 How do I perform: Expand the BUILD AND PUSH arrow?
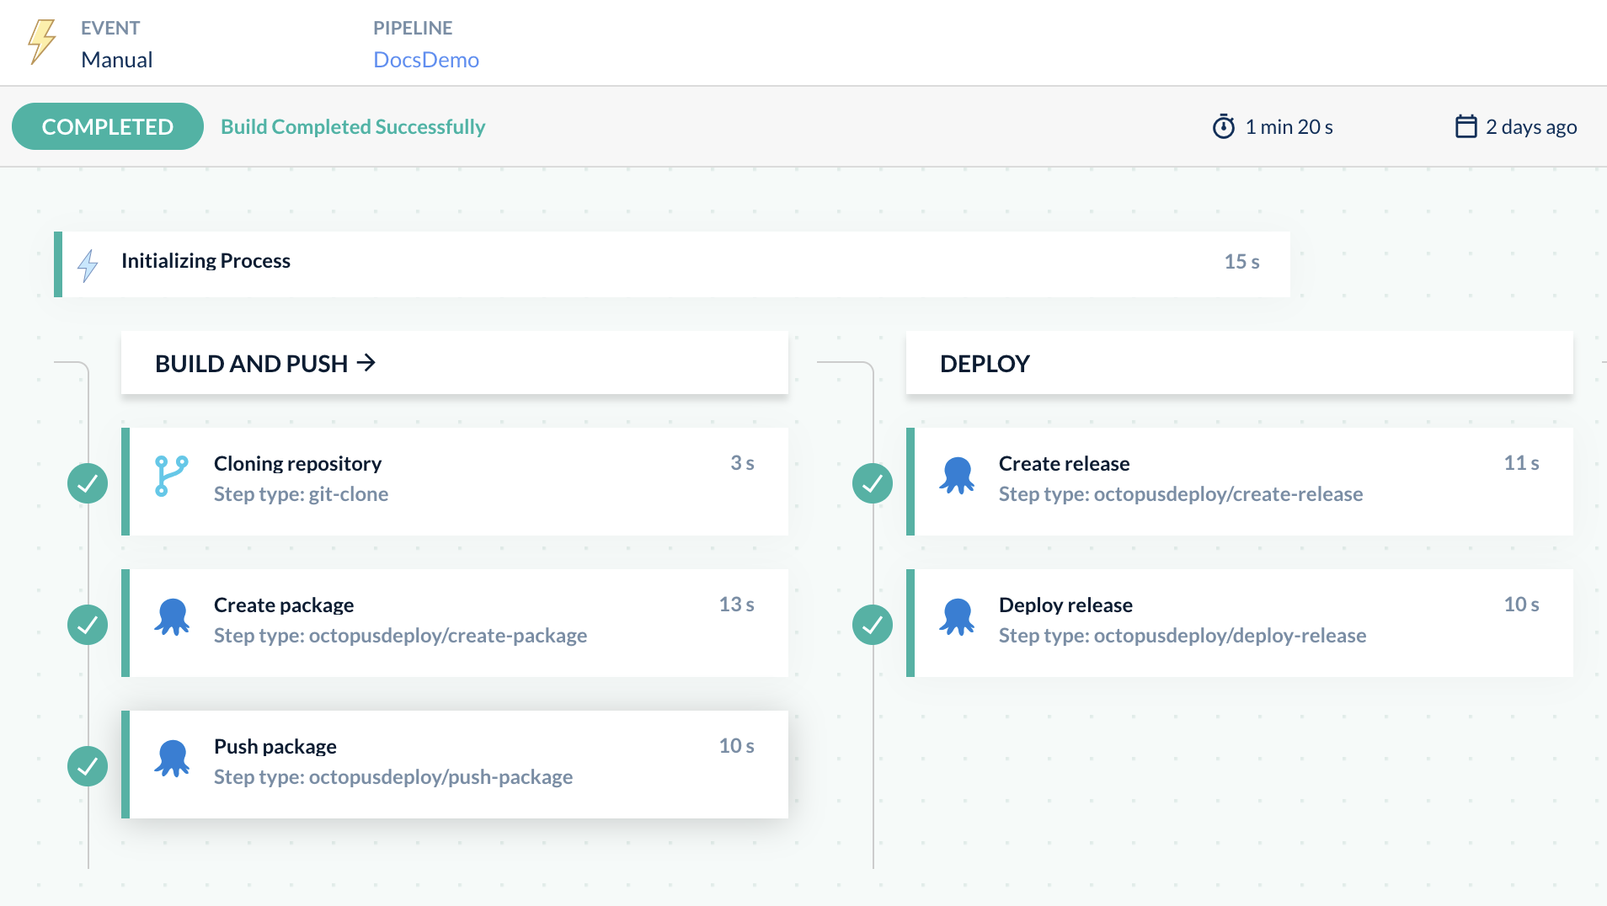point(366,363)
